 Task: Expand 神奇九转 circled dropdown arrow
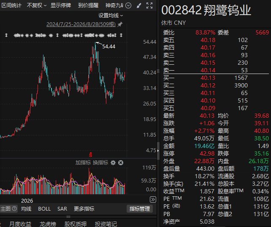[x=128, y=5]
